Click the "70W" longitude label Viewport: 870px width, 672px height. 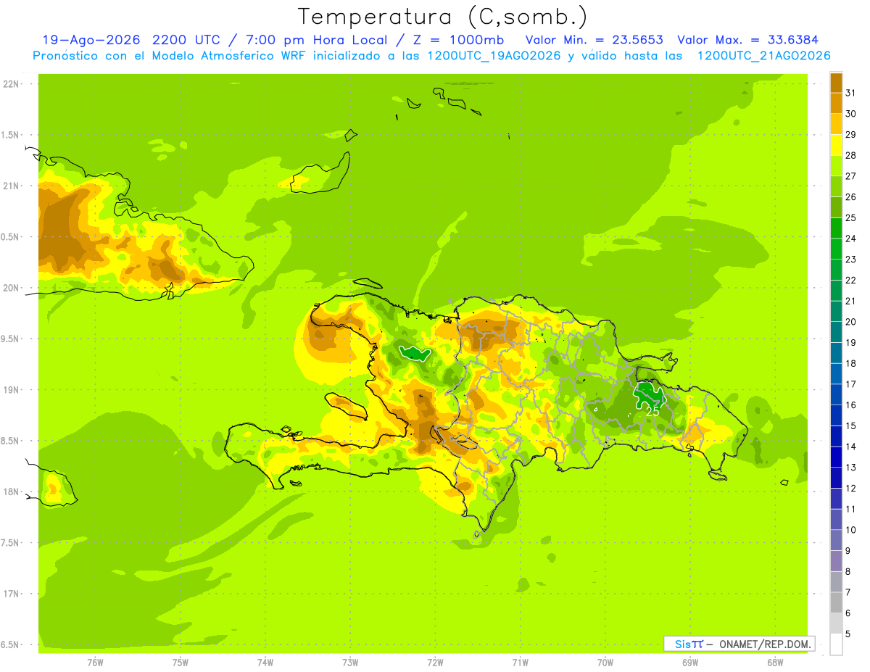tap(605, 662)
